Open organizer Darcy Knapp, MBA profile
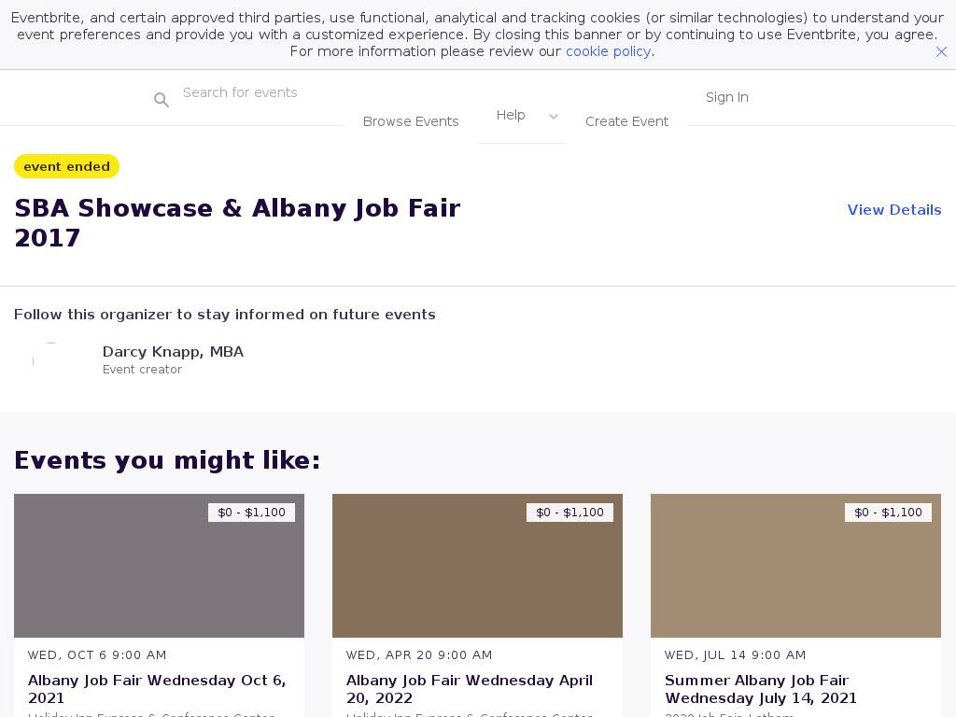Screen dimensions: 956x717 173,352
